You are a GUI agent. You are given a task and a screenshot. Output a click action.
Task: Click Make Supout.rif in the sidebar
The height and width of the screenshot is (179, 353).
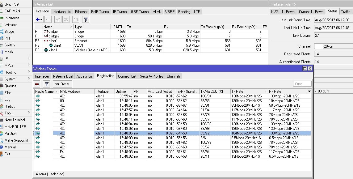click(x=16, y=140)
